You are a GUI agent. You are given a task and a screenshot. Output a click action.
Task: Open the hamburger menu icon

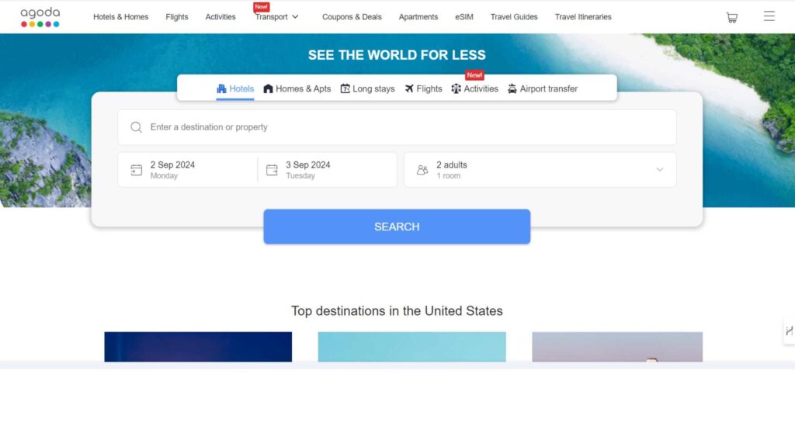click(x=769, y=16)
